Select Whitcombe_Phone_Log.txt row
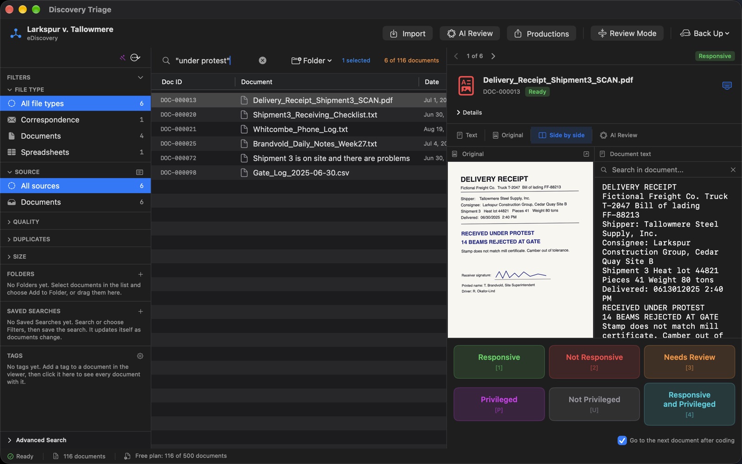The width and height of the screenshot is (742, 464). tap(299, 129)
